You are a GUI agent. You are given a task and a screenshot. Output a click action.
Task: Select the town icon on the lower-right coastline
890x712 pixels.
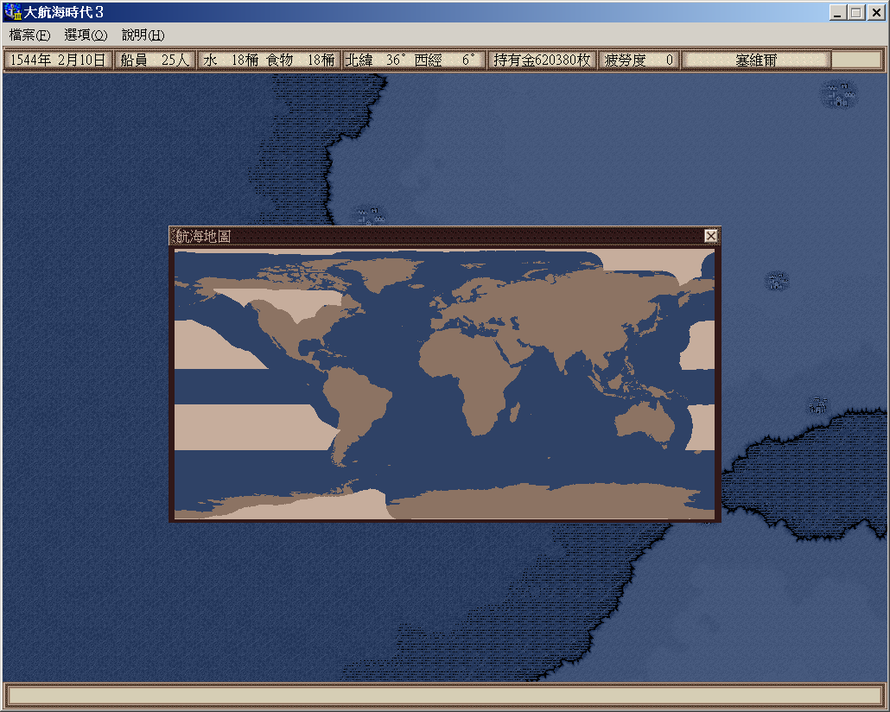click(x=817, y=405)
